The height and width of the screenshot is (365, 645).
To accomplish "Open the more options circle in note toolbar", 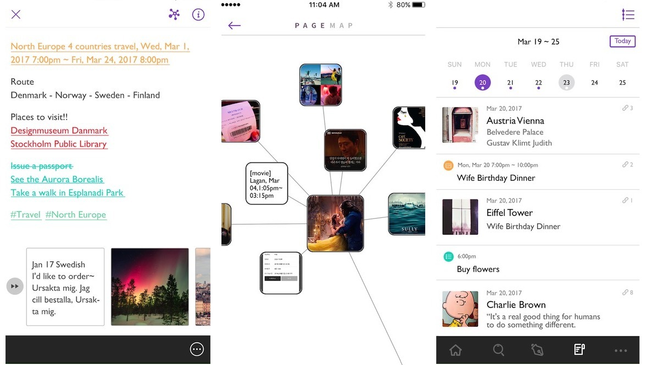I will point(197,350).
